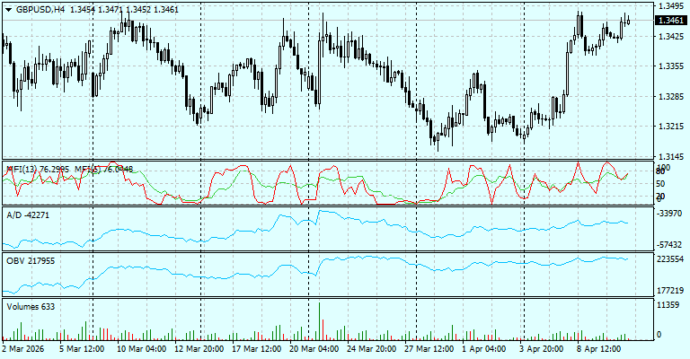Click the 50 level on the MFI scale
Screen dimensions: 690x359
[660, 184]
